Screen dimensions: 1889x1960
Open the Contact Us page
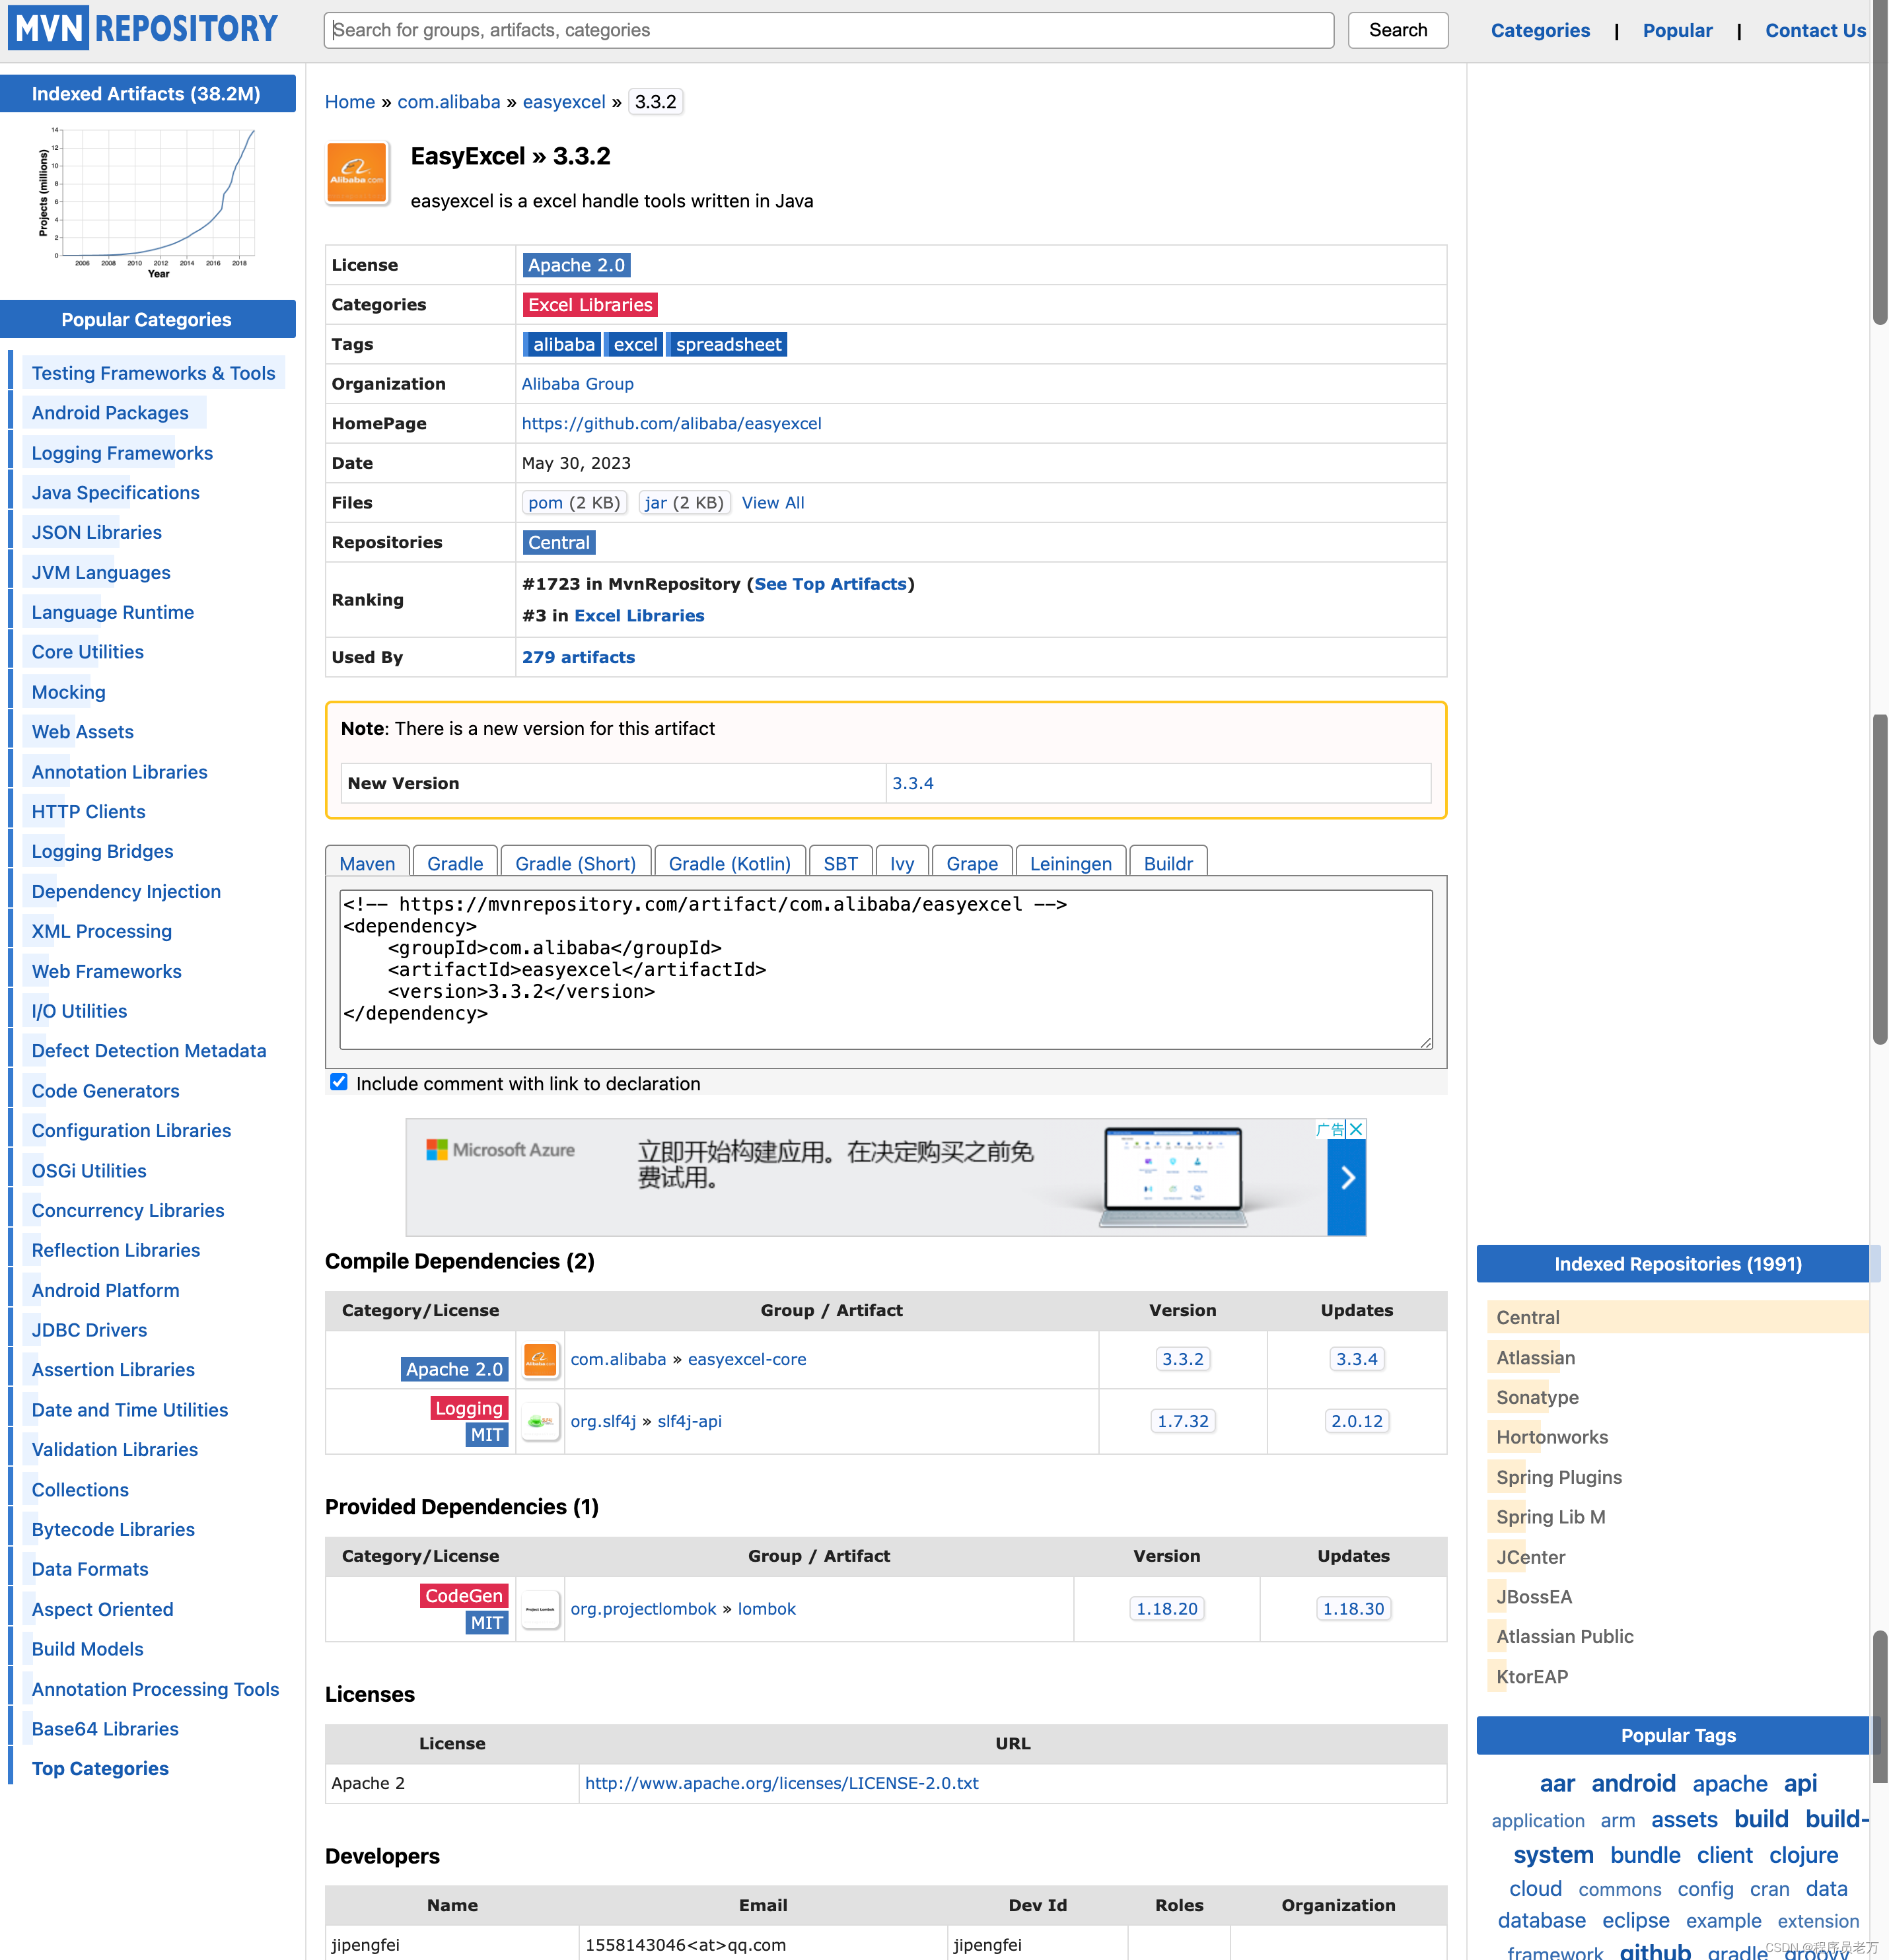pos(1814,30)
